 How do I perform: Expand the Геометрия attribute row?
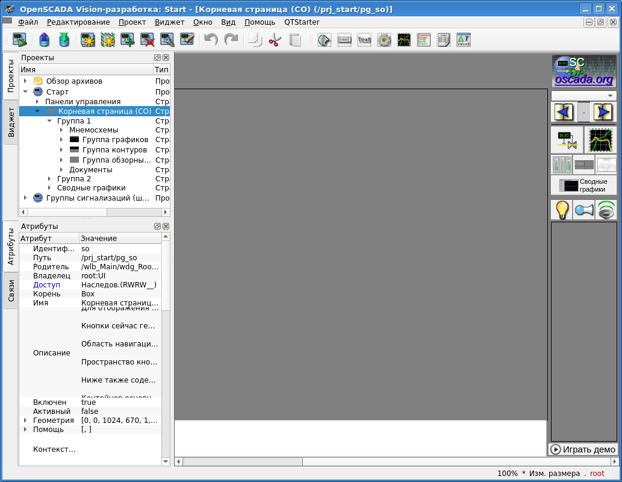(x=25, y=421)
